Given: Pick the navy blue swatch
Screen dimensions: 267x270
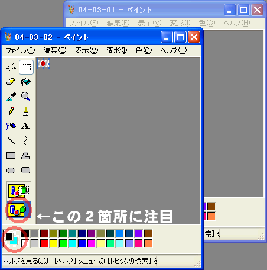Looking at the screenshot, I should click(x=82, y=234).
